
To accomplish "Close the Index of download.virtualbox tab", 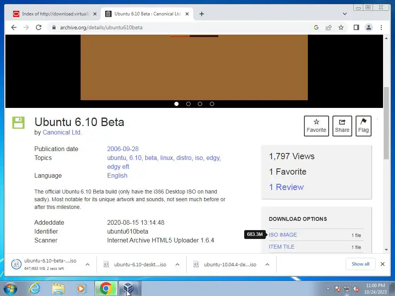I will click(95, 14).
